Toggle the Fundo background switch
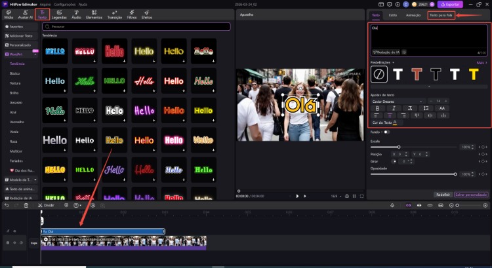 click(x=386, y=132)
